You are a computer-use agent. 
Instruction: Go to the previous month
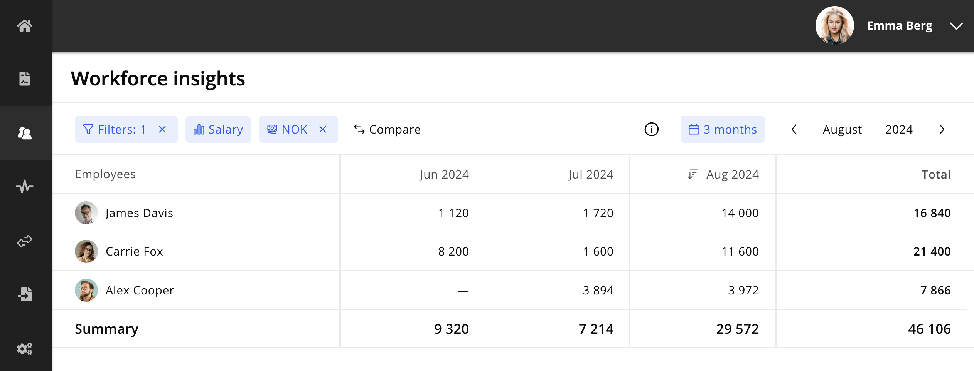click(794, 130)
